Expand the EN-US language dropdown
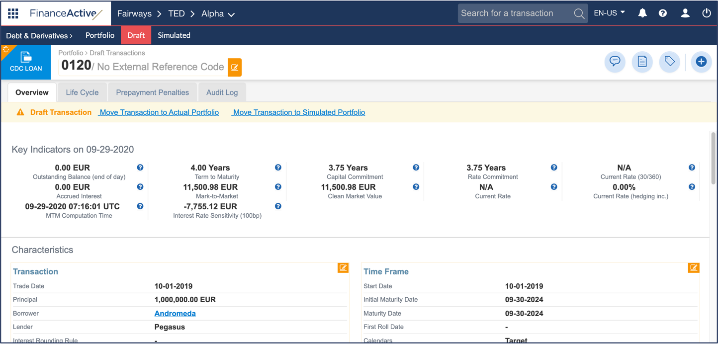This screenshot has width=718, height=344. [609, 13]
